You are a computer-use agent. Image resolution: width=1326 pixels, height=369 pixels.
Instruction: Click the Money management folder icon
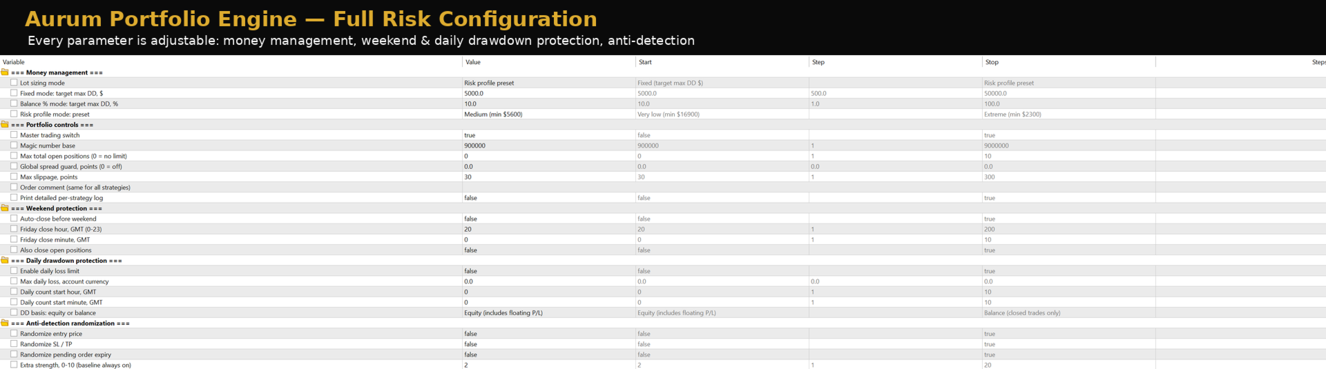(x=5, y=72)
